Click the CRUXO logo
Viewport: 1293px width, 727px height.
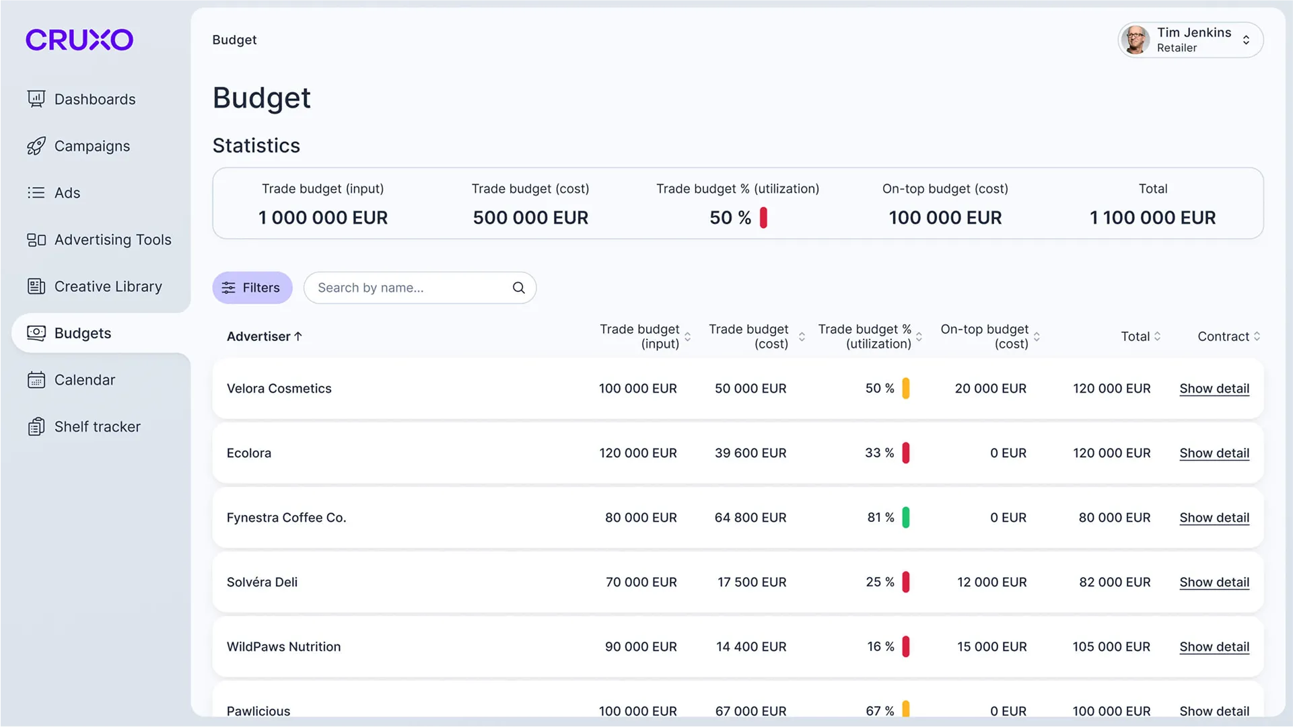pyautogui.click(x=79, y=40)
